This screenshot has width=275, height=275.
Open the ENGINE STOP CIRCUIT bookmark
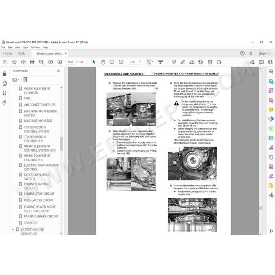[x=39, y=194]
